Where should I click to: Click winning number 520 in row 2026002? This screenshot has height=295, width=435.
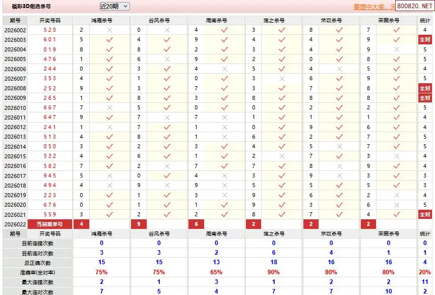pos(50,30)
